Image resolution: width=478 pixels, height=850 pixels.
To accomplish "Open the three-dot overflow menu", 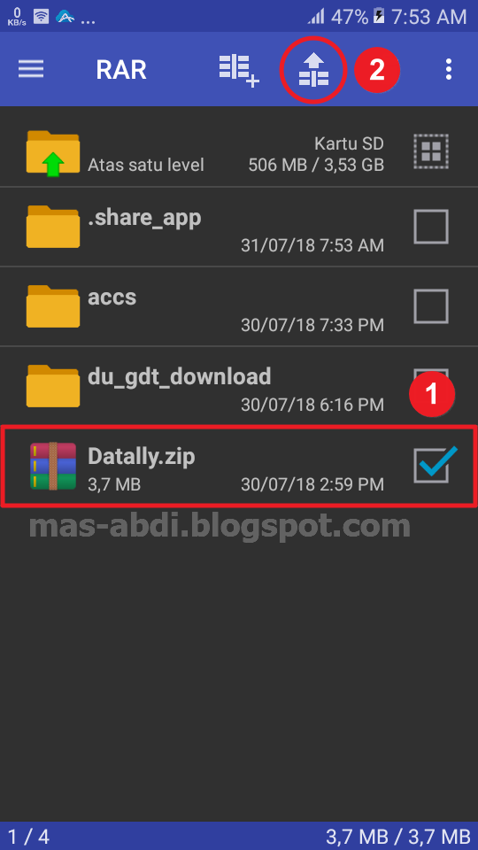I will (448, 69).
